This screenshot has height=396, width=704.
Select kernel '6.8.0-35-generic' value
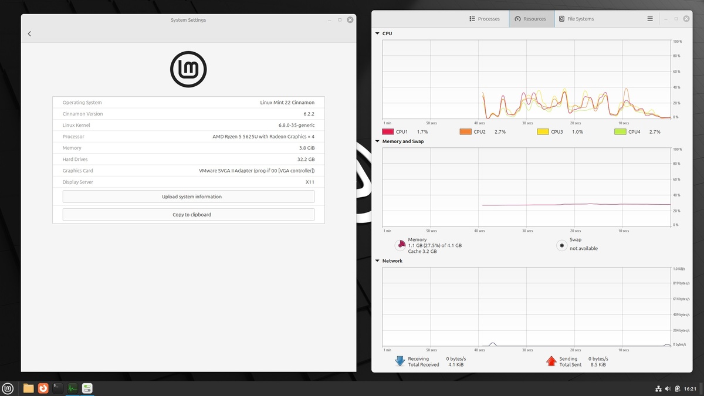tap(297, 125)
